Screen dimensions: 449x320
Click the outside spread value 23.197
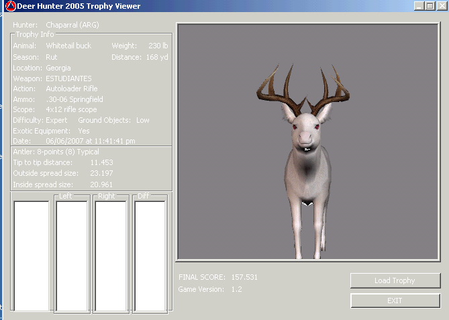pyautogui.click(x=101, y=174)
